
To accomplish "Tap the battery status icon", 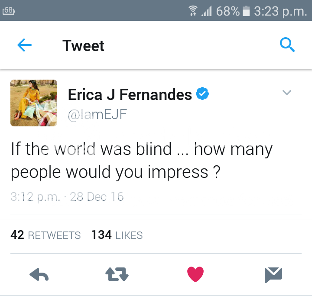I will click(x=246, y=11).
